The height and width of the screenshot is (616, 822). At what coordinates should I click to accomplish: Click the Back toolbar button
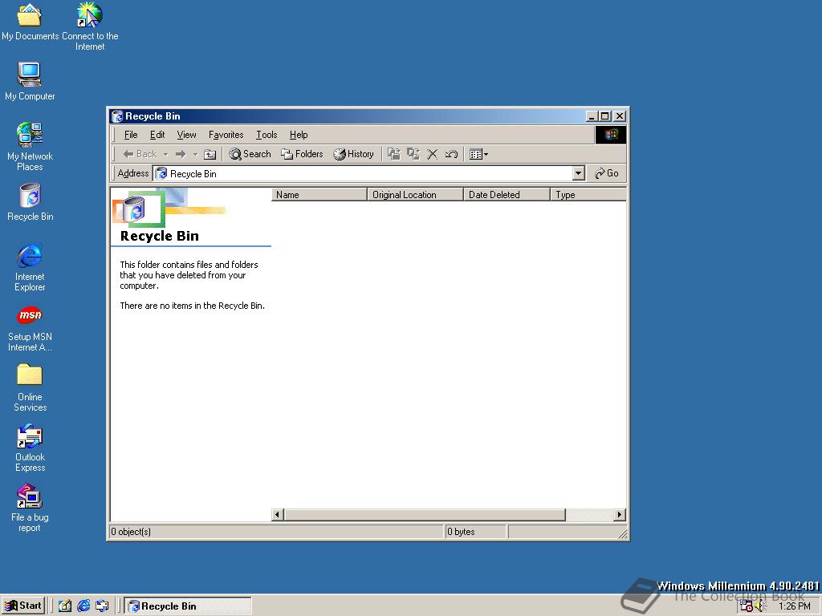point(140,154)
